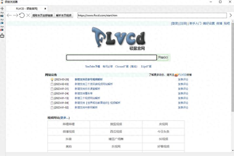Click the lightbulb icon beside 2023-03-20
The image size is (234, 156).
pyautogui.click(x=52, y=79)
